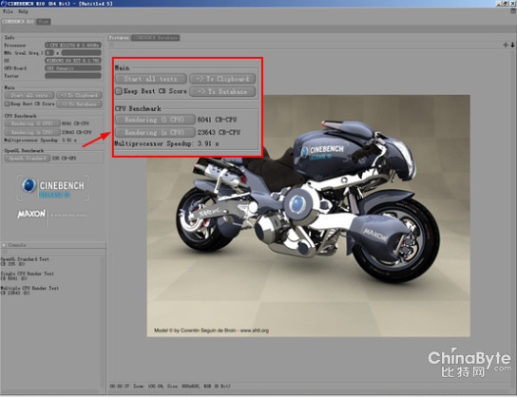Switch to the View tab

(43, 22)
